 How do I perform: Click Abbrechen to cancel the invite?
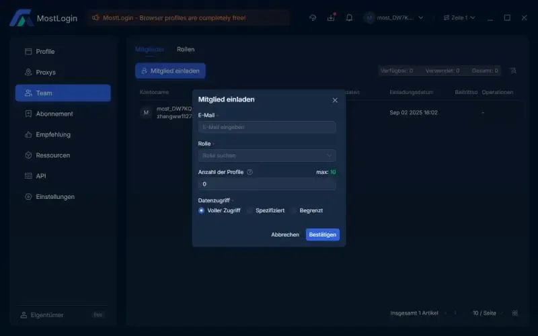[x=285, y=235]
